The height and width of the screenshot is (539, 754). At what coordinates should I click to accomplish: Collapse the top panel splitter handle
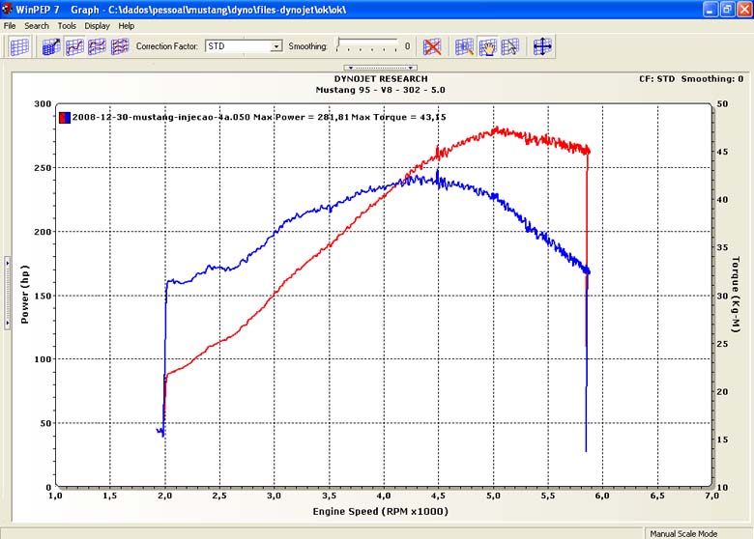[x=380, y=68]
